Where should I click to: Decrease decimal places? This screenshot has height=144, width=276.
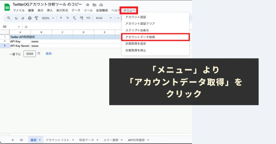click(74, 18)
